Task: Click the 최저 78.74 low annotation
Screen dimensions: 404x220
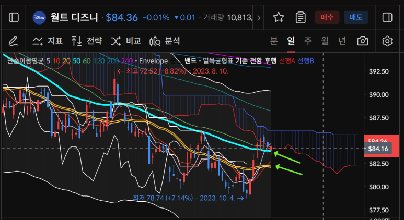Action: tap(188, 198)
